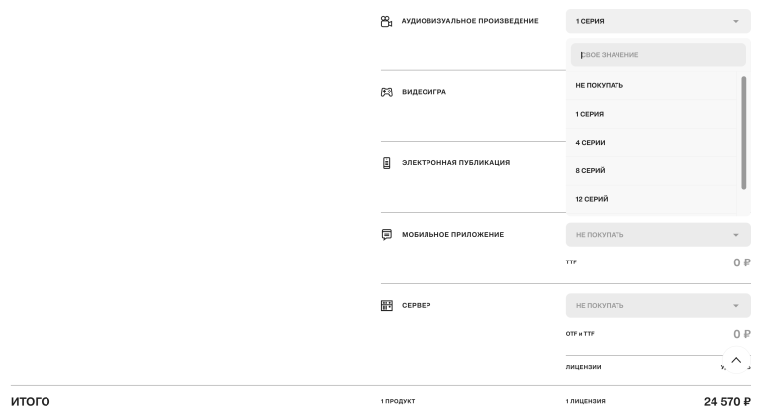The width and height of the screenshot is (760, 417).
Task: Click the ЭЛЕКТРОННАЯ ПУБЛИКАЦИЯ label
Action: coord(455,163)
